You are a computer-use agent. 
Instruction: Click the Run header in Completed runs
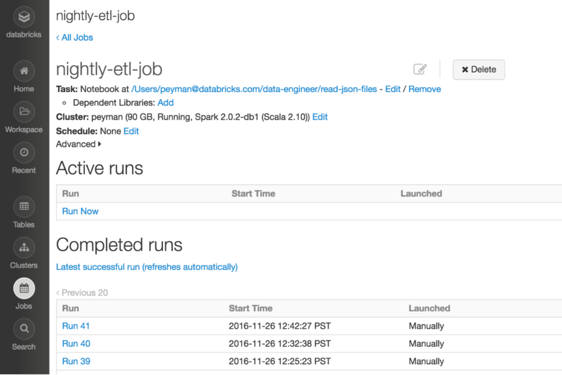click(x=70, y=308)
